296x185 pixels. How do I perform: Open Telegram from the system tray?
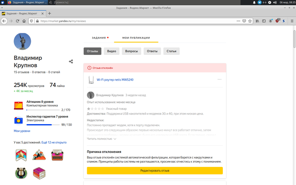click(x=260, y=3)
